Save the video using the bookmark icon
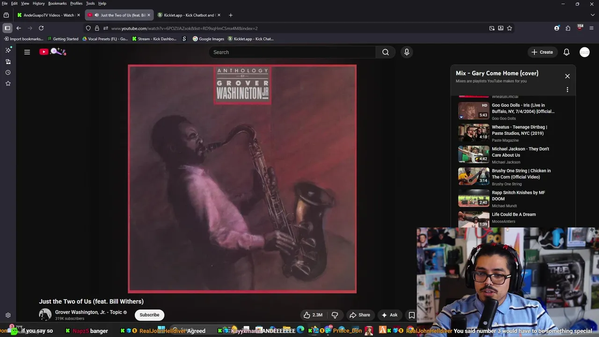 [x=412, y=315]
